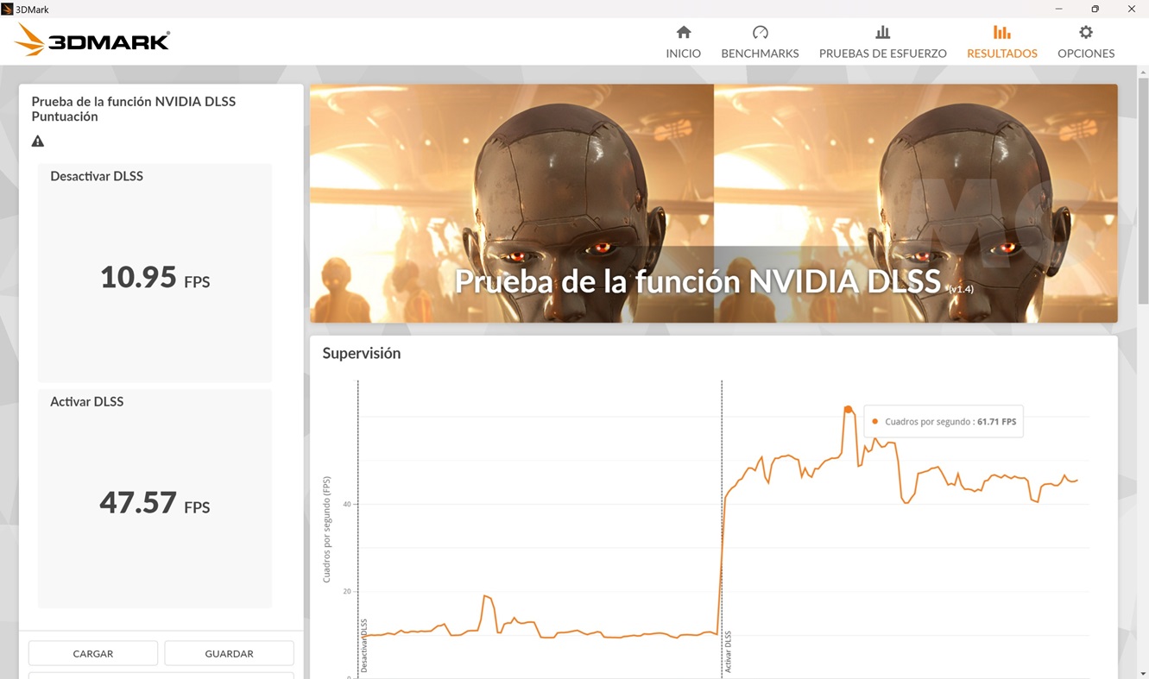Click the Desactivar DLSS 10.95 FPS card
Screen dimensions: 1149x679
[155, 273]
